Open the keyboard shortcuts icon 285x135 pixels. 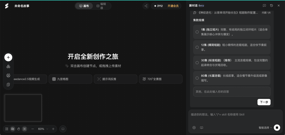[63, 129]
